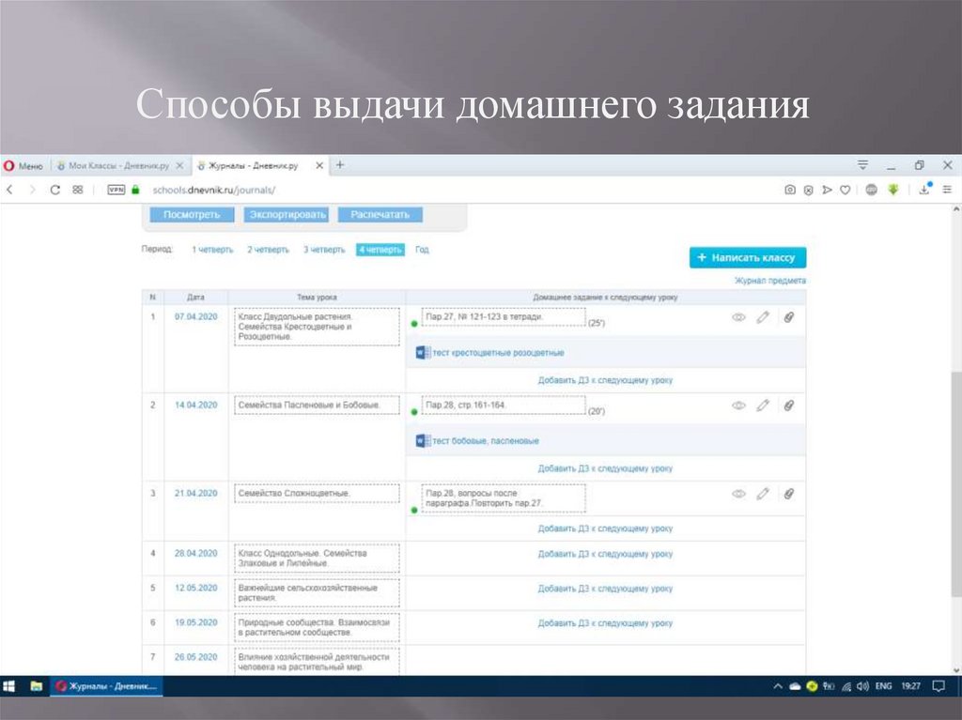Image resolution: width=962 pixels, height=720 pixels.
Task: Reload the current page
Action: tap(55, 191)
